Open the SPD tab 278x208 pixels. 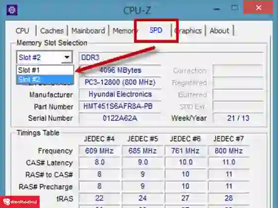(156, 30)
